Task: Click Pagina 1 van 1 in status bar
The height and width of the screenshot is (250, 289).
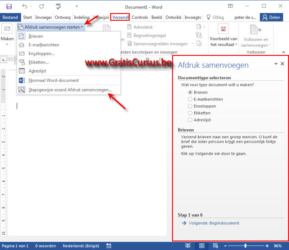Action: tap(15, 246)
